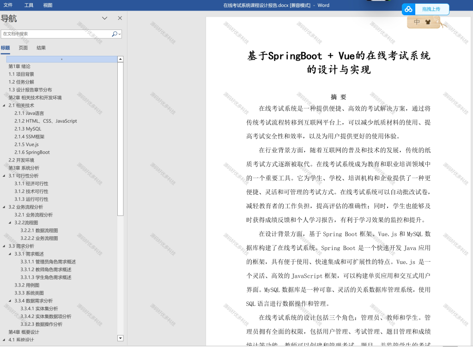Go to heading 2.1.2 HTML、CSS、JavaScript
This screenshot has width=473, height=347.
point(46,121)
